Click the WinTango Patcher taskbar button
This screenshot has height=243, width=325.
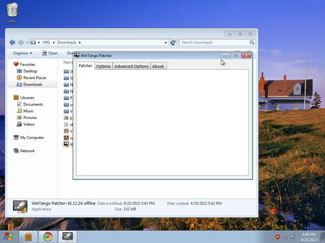pos(68,237)
